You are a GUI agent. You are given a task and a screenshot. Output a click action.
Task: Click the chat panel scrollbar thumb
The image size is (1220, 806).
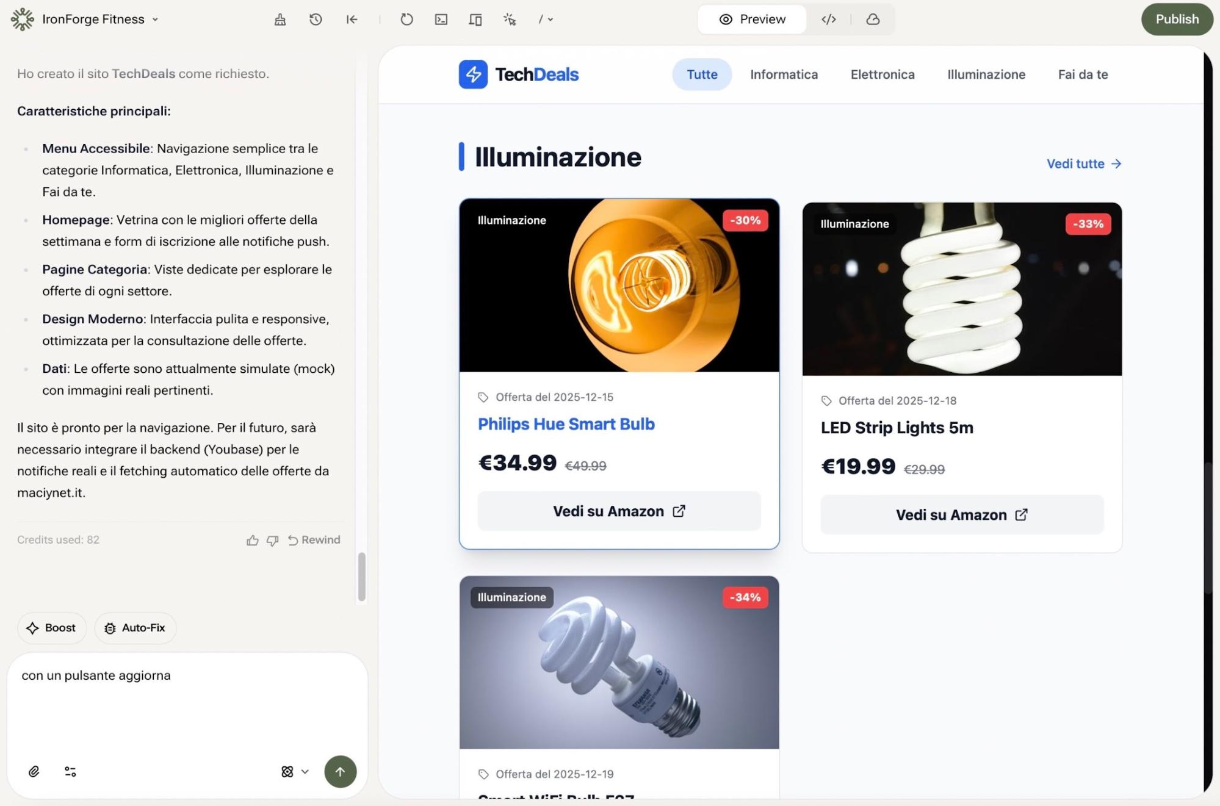[x=362, y=577]
